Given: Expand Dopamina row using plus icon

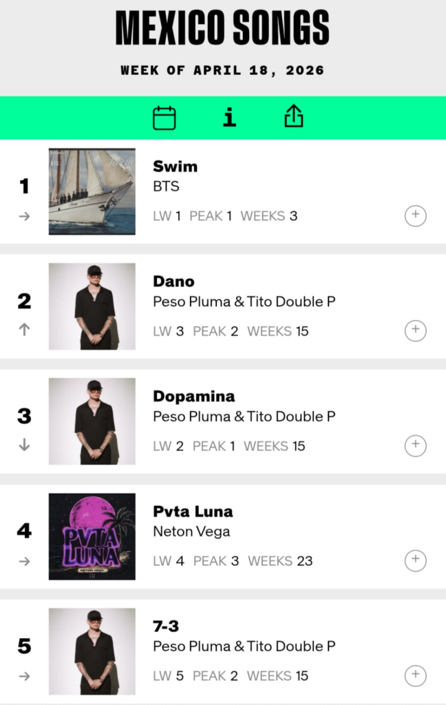Looking at the screenshot, I should tap(415, 446).
